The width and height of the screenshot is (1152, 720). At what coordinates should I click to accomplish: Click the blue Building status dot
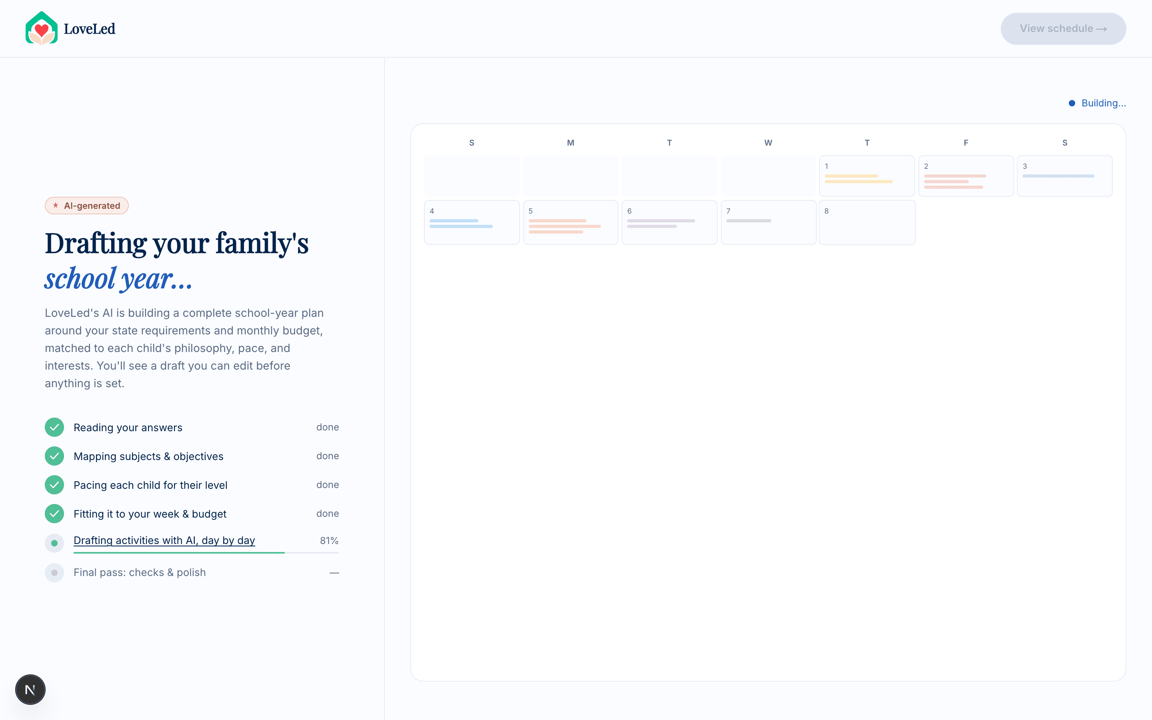pos(1072,103)
